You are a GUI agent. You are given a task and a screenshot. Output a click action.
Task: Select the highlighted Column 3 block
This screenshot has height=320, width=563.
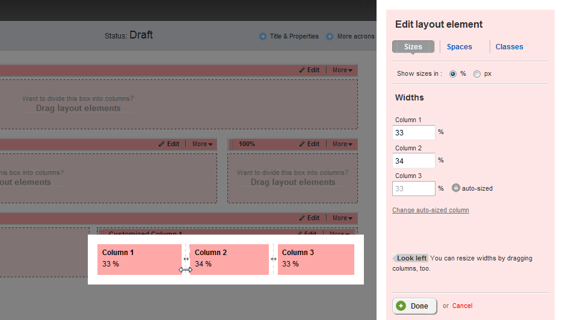(x=316, y=259)
